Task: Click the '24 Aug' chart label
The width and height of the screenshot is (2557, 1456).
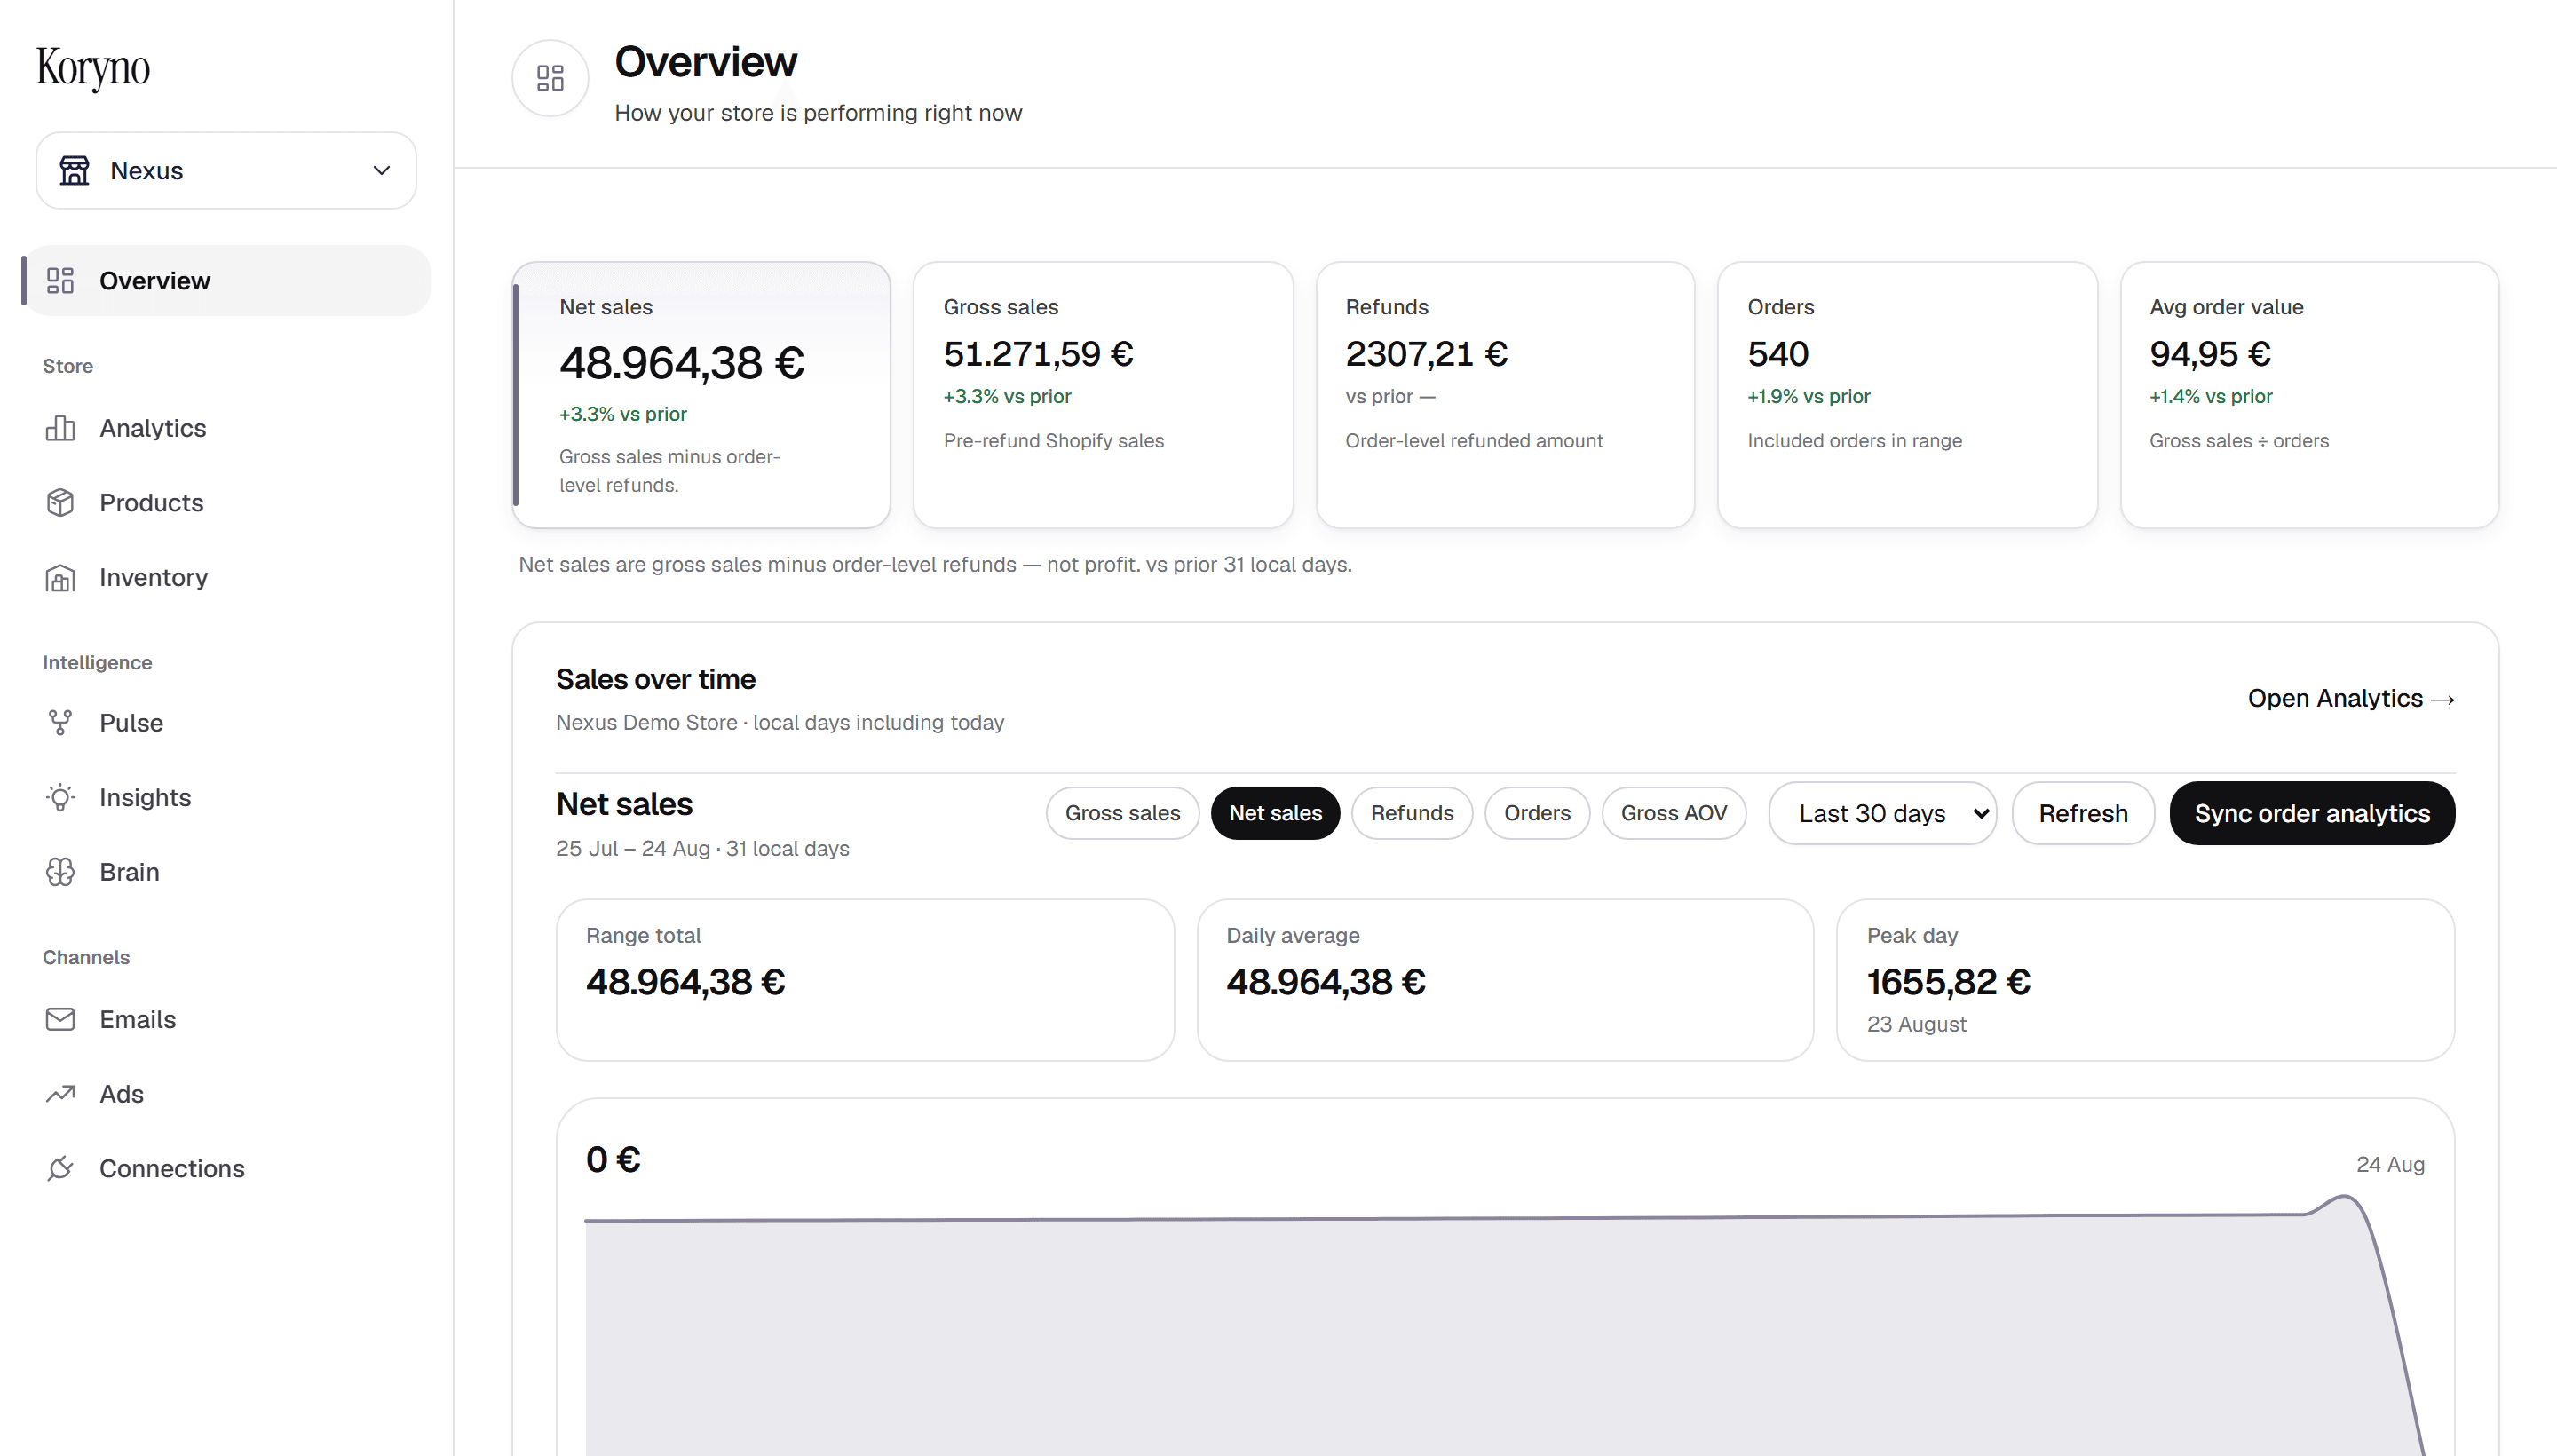Action: point(2390,1164)
